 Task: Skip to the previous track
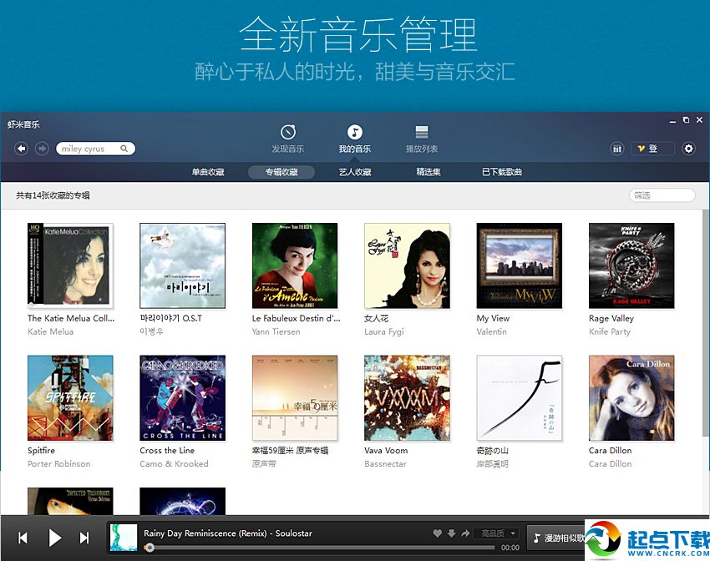point(23,538)
